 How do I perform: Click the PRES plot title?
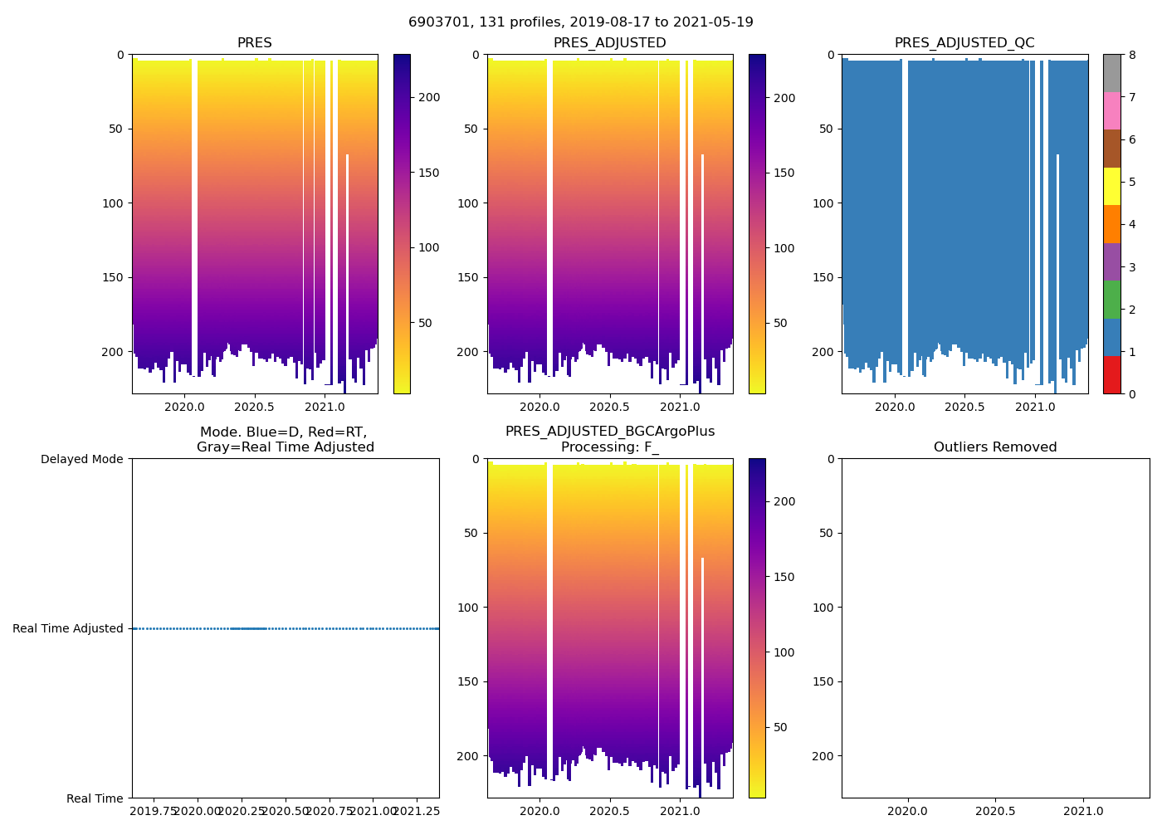point(254,43)
